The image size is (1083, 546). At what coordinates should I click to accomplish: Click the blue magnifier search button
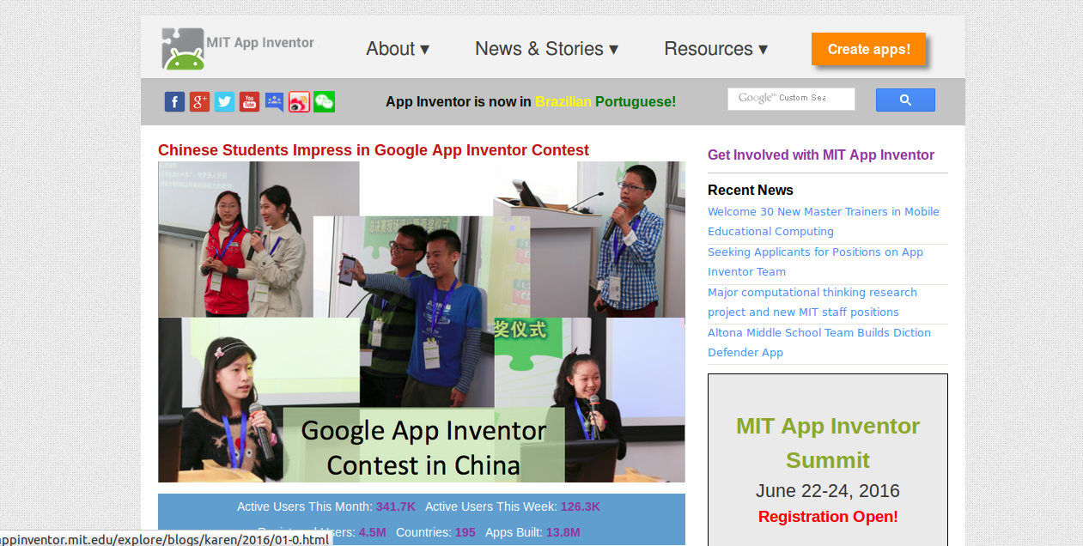coord(905,100)
